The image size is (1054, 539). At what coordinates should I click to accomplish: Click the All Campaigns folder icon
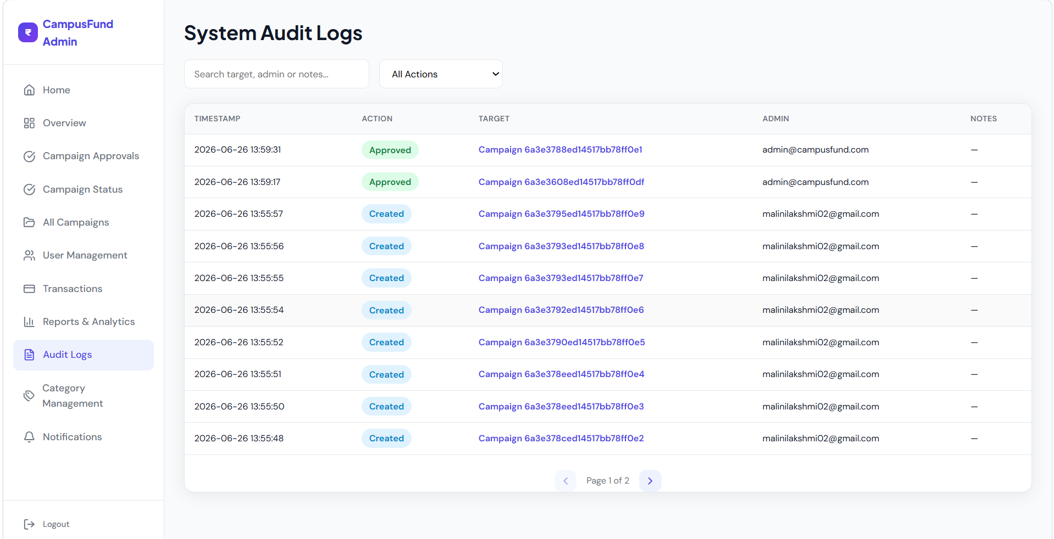(29, 222)
